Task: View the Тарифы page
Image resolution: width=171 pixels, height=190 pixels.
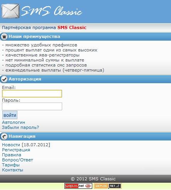Action: tap(11, 165)
